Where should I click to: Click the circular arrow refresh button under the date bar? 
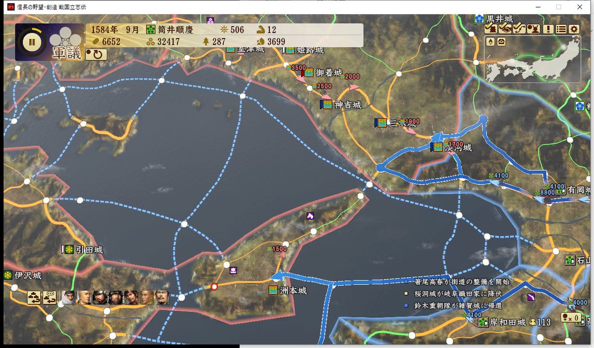[97, 54]
